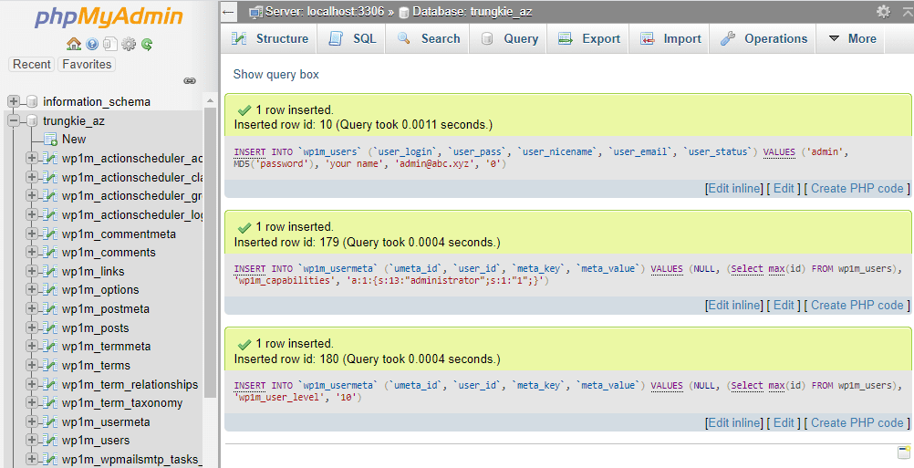Open page settings gear in top-right corner
The width and height of the screenshot is (914, 468).
[x=882, y=12]
